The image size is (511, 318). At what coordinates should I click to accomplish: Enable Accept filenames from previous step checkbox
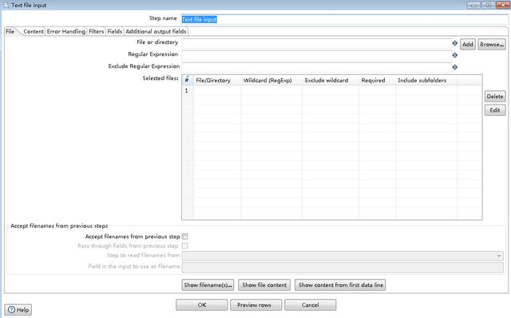184,237
